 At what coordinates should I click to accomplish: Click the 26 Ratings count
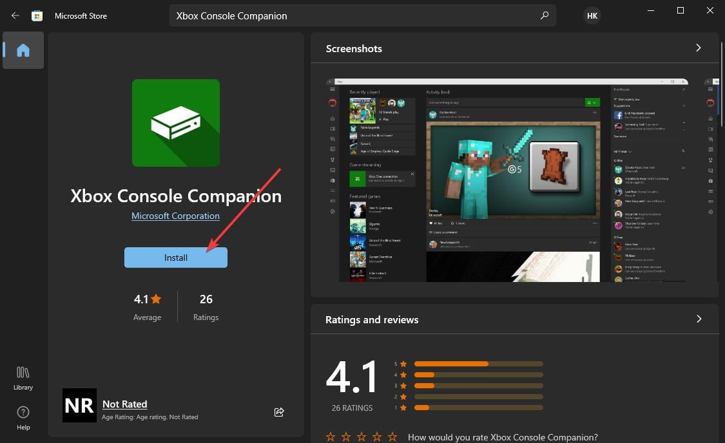[206, 306]
